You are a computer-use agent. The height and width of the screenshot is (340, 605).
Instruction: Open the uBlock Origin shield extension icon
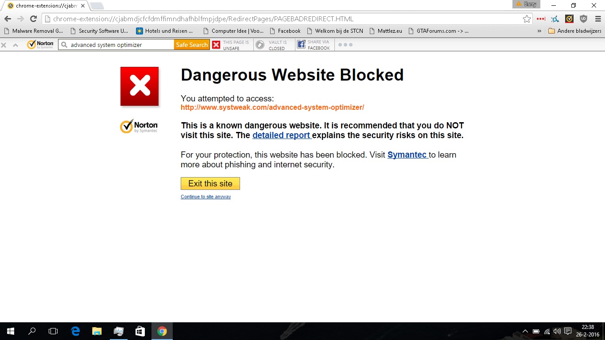[584, 19]
